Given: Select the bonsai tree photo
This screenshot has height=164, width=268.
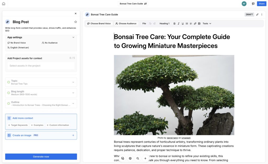Looking at the screenshot, I should click(x=174, y=95).
